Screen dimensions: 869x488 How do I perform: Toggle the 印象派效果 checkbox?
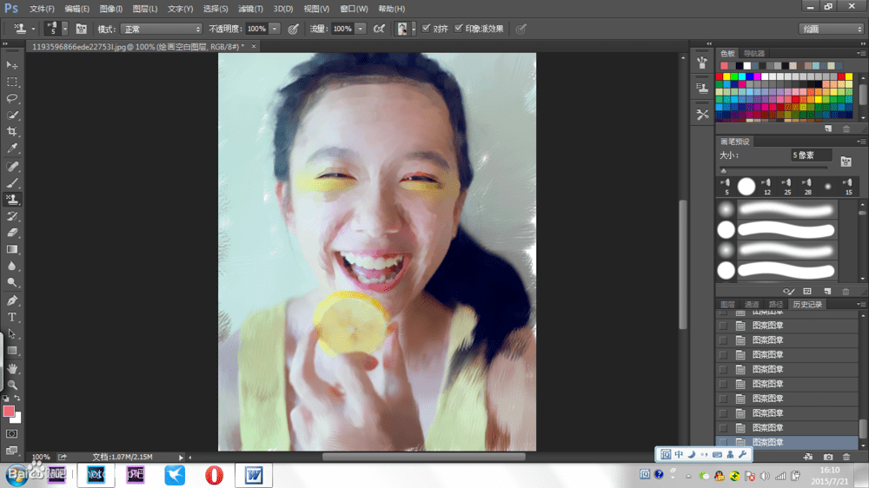coord(458,29)
